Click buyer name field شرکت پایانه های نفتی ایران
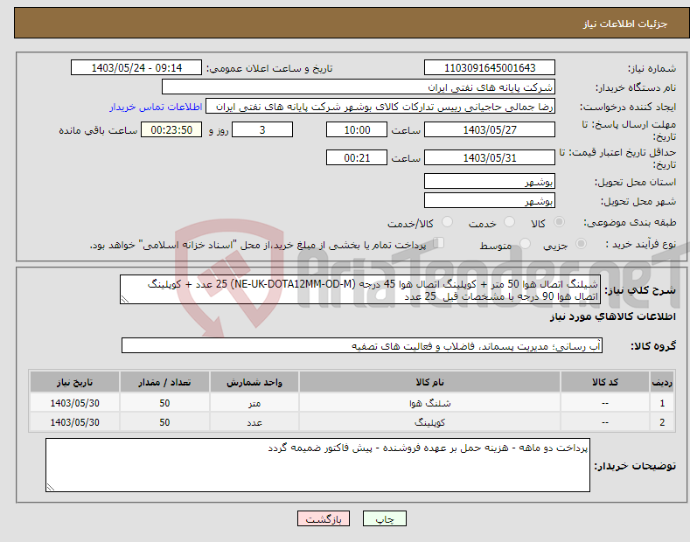Image resolution: width=690 pixels, height=542 pixels. click(359, 87)
